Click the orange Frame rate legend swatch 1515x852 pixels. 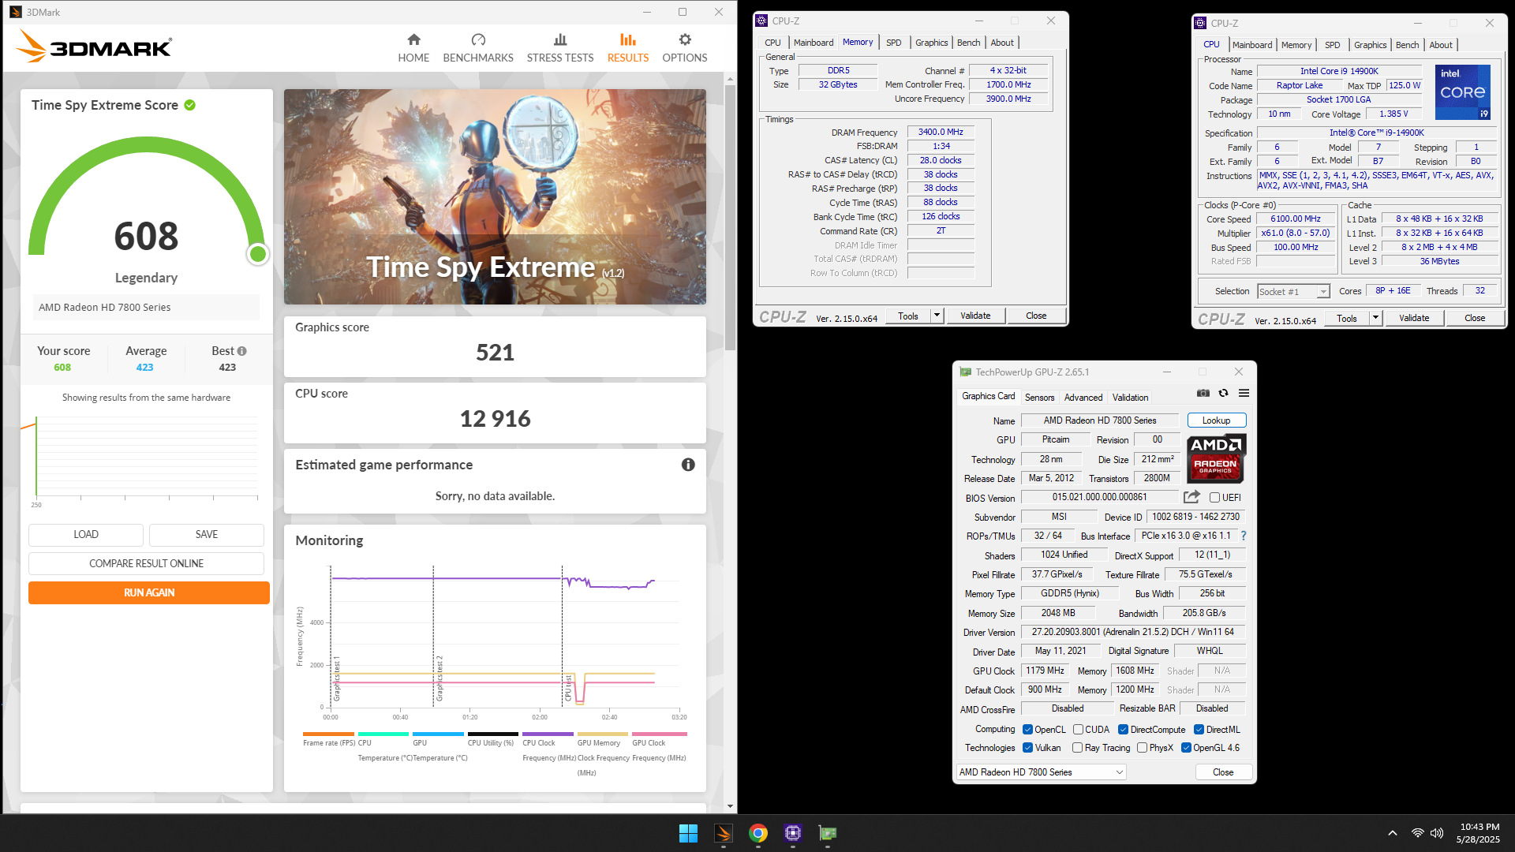(x=327, y=734)
